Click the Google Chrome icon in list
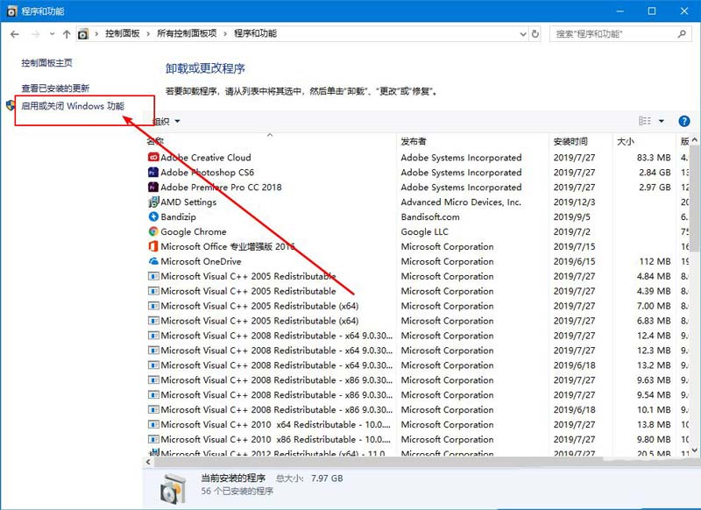The width and height of the screenshot is (701, 510). [153, 231]
